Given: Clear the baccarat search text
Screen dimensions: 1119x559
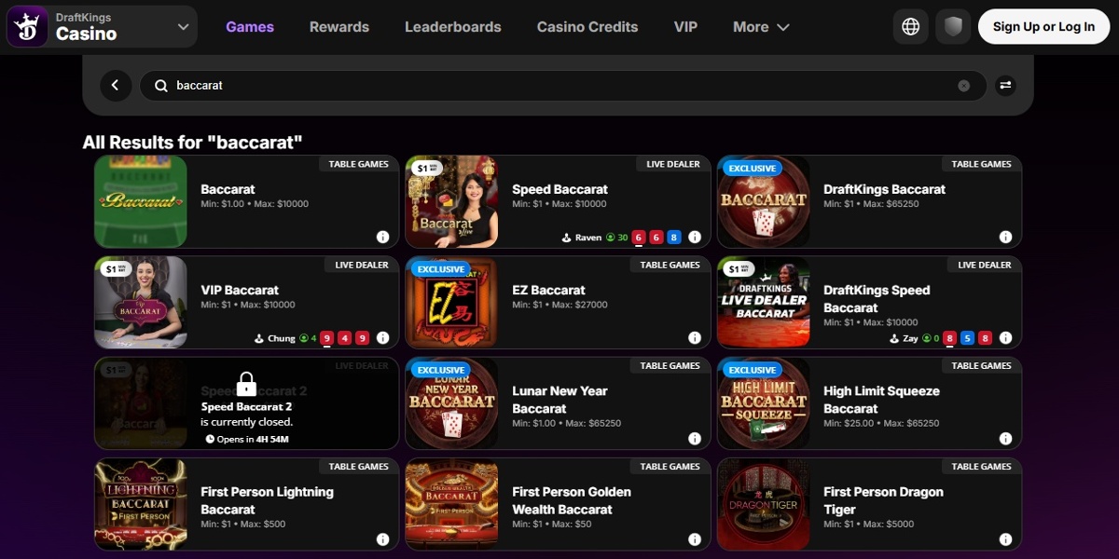Looking at the screenshot, I should pyautogui.click(x=964, y=86).
